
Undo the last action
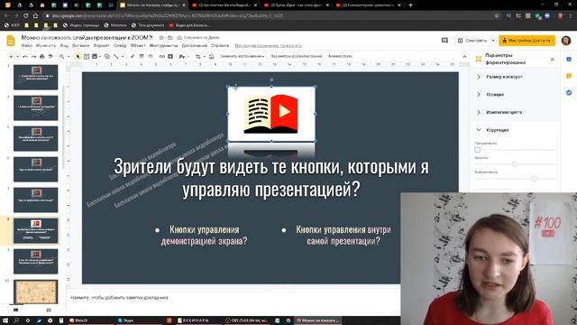25,56
